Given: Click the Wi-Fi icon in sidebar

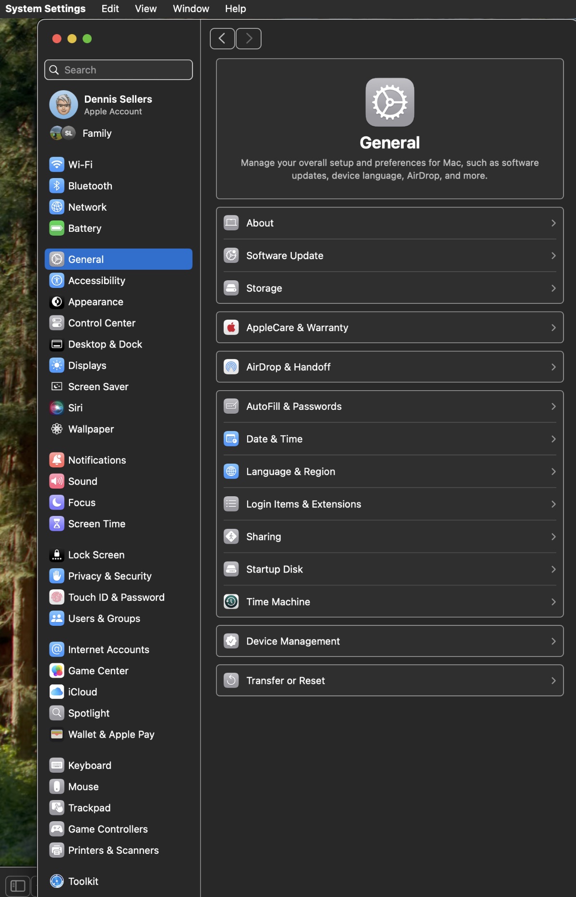Looking at the screenshot, I should point(57,165).
